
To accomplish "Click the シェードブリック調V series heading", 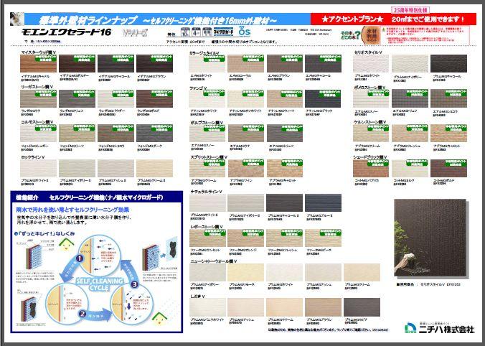I will click(x=370, y=157).
